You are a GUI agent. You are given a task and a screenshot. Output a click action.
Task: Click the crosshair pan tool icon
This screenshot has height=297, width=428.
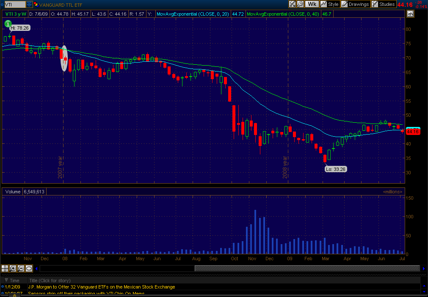5,268
